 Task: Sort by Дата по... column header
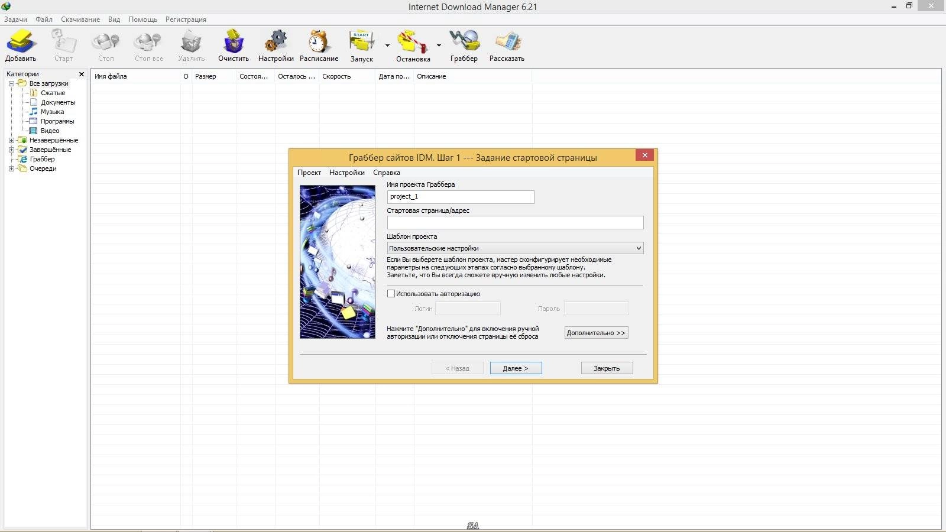(394, 76)
